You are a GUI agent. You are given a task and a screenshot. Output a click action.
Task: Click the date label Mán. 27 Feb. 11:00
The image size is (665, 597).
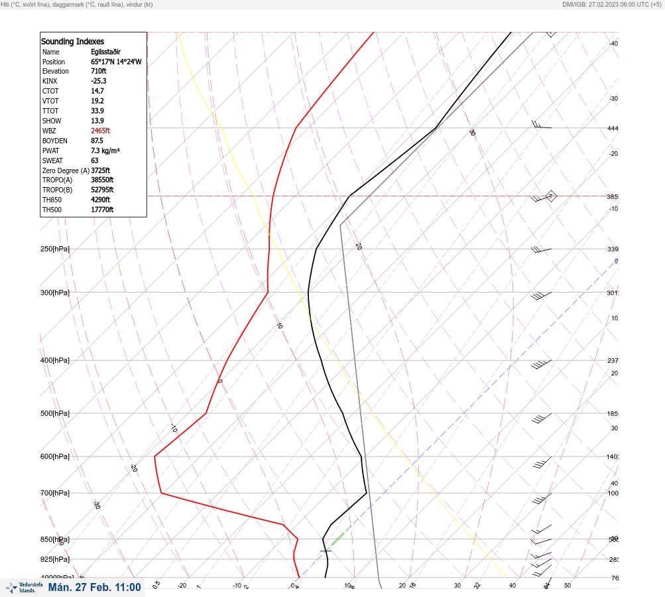tap(94, 587)
